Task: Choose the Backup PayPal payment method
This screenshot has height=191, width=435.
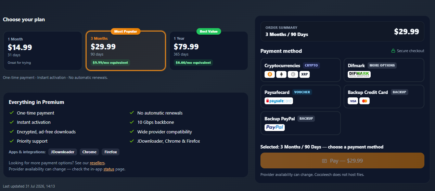Action: [300, 123]
